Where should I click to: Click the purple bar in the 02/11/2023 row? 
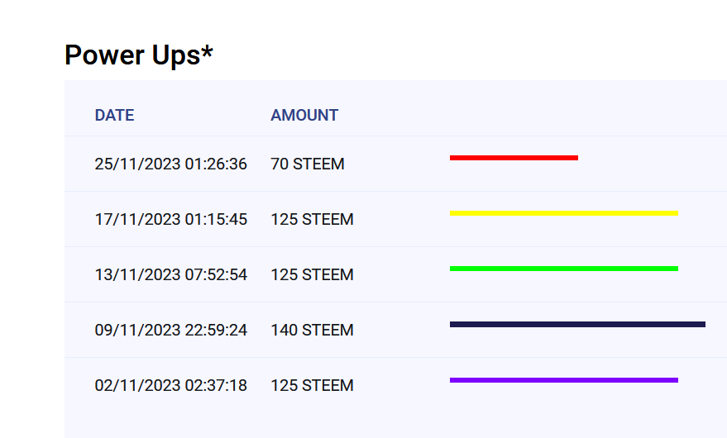[x=563, y=380]
